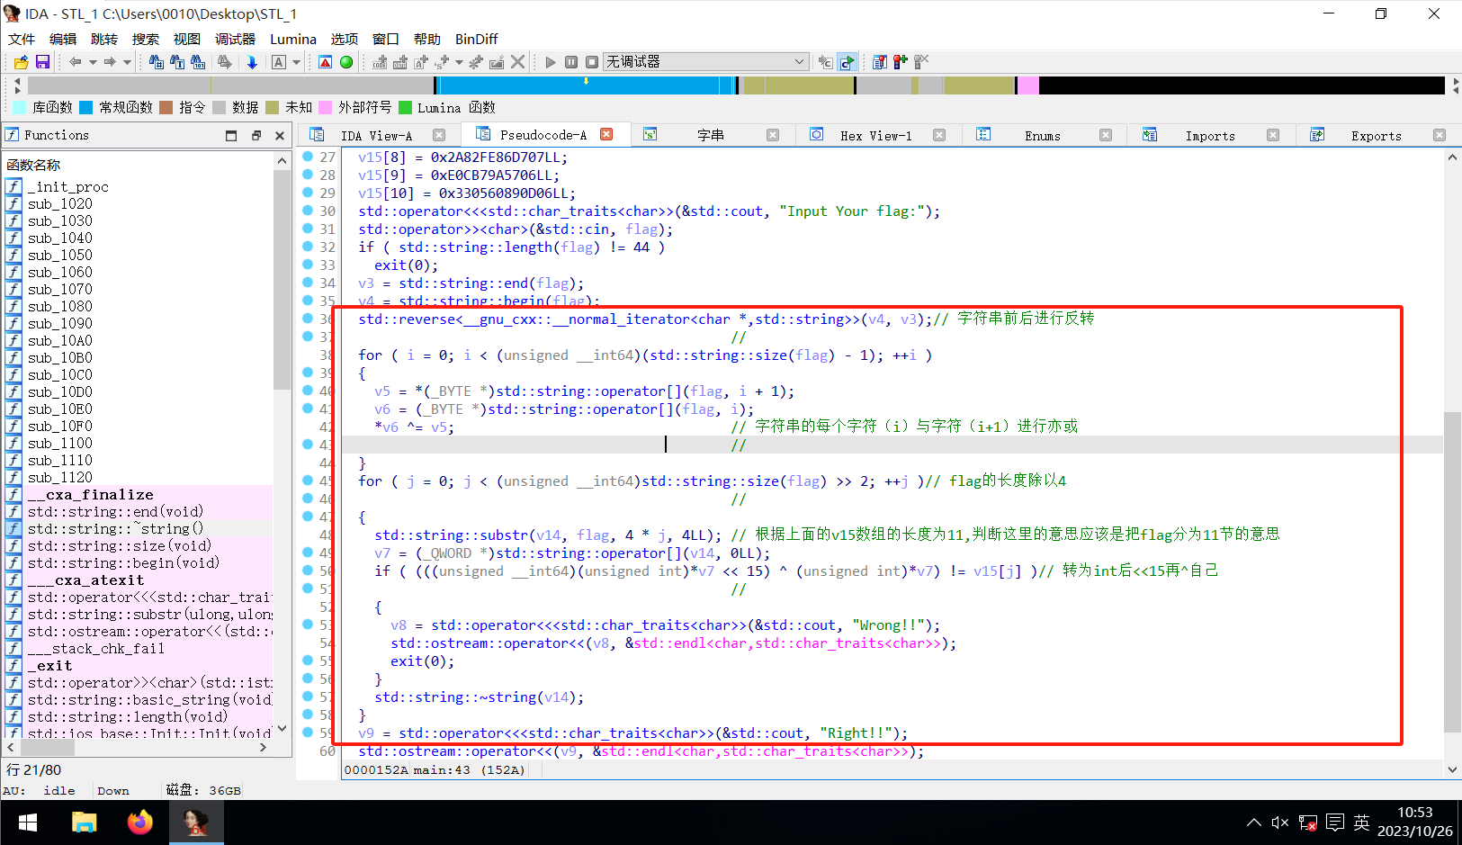Click the blue down-arrow toolbar icon
Viewport: 1462px width, 845px height.
(x=252, y=62)
